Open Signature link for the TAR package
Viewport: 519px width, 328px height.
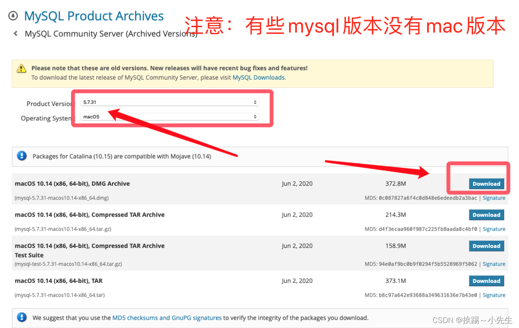coord(494,295)
